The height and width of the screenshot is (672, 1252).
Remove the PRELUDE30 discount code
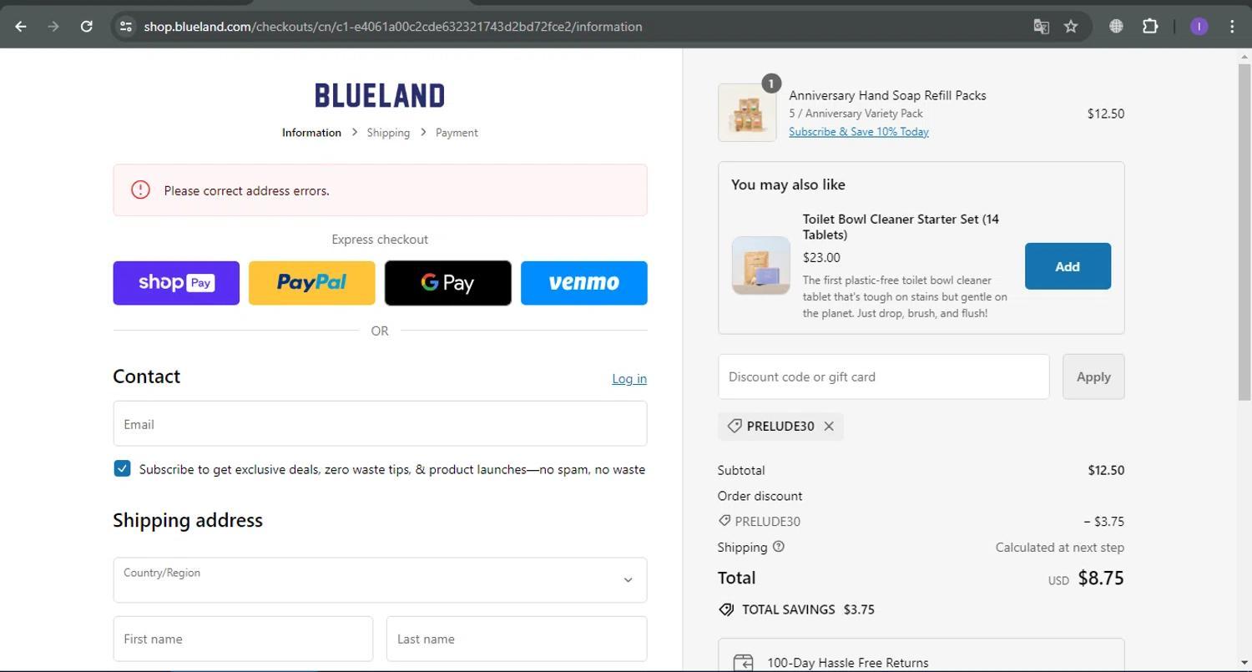pos(829,427)
